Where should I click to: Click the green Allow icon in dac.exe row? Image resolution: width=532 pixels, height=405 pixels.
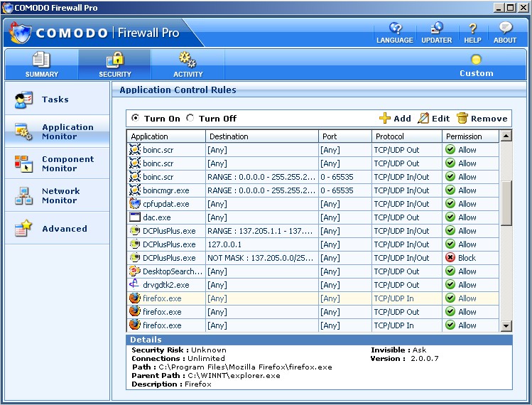click(450, 217)
